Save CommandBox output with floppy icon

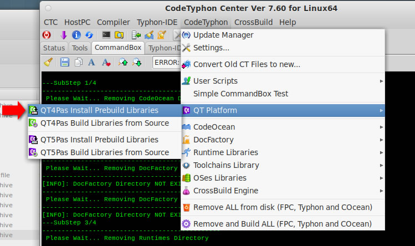65,62
